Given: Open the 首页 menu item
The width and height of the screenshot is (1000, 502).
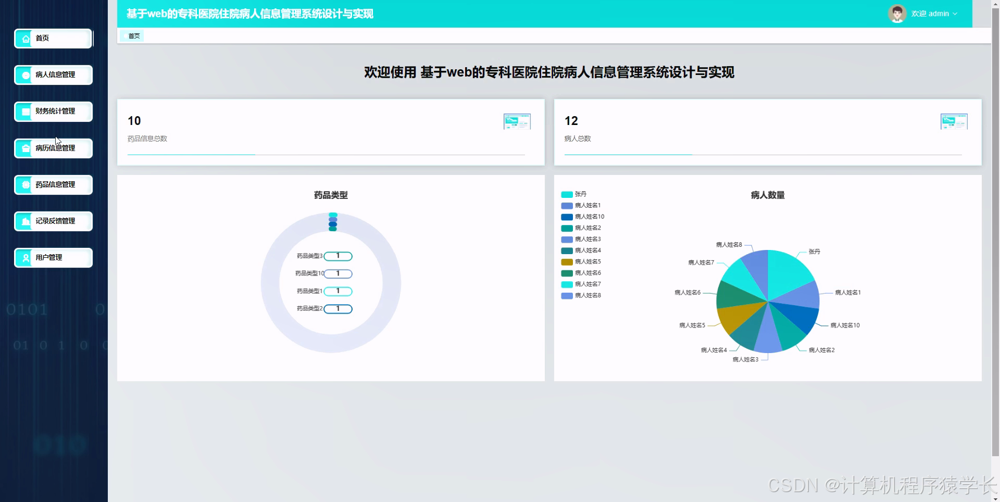Looking at the screenshot, I should (53, 39).
